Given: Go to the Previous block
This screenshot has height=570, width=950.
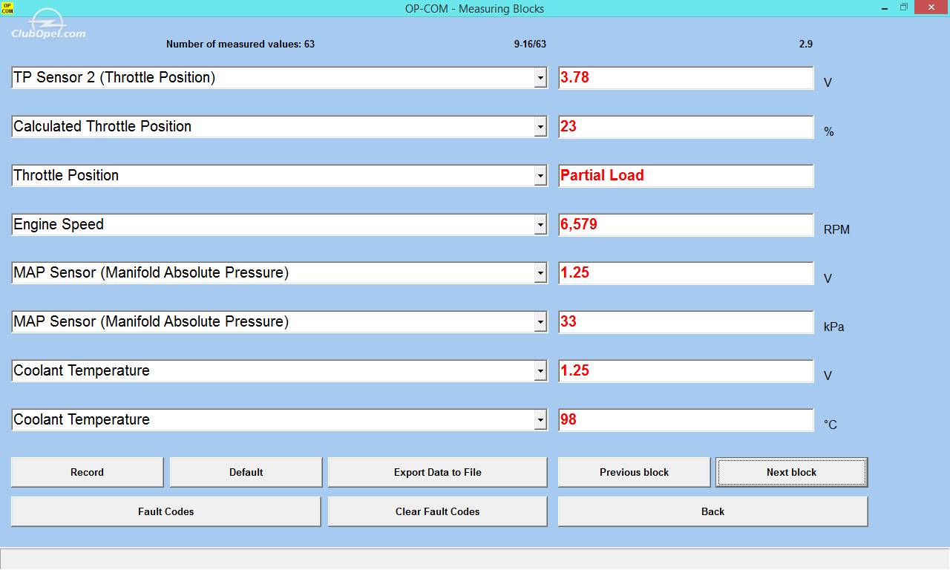Looking at the screenshot, I should (635, 472).
